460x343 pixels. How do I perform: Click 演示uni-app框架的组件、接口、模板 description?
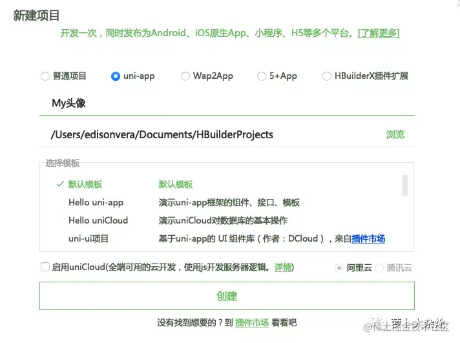229,202
